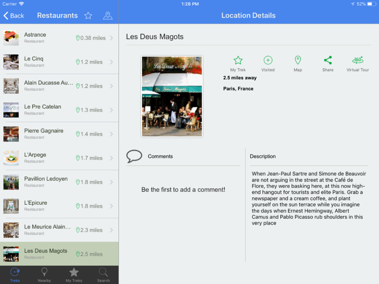Expand the Pavillion Ledoyen row chevron

pyautogui.click(x=111, y=182)
